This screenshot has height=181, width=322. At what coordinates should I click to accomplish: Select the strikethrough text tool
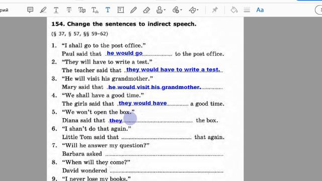(x=69, y=10)
